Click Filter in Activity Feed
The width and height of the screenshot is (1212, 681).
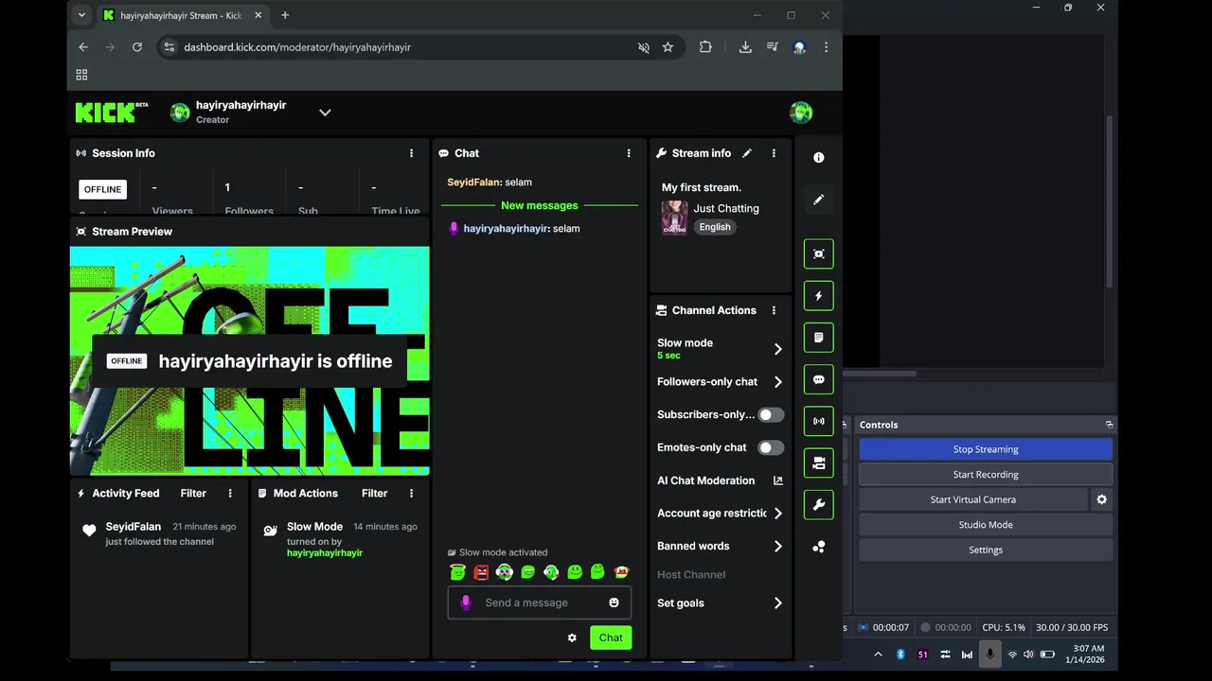[x=193, y=494]
